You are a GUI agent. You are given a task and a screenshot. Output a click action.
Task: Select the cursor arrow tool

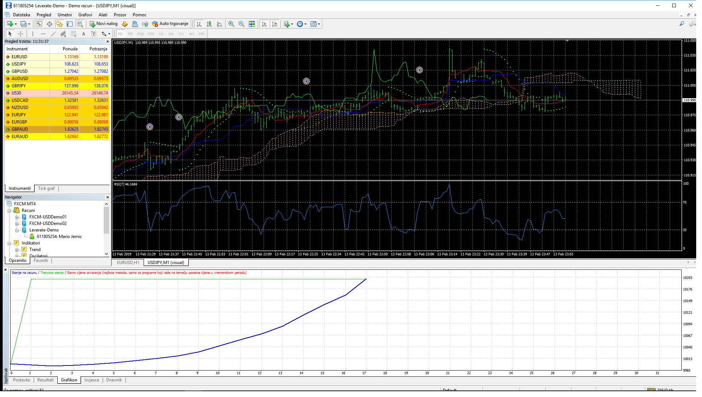[10, 34]
